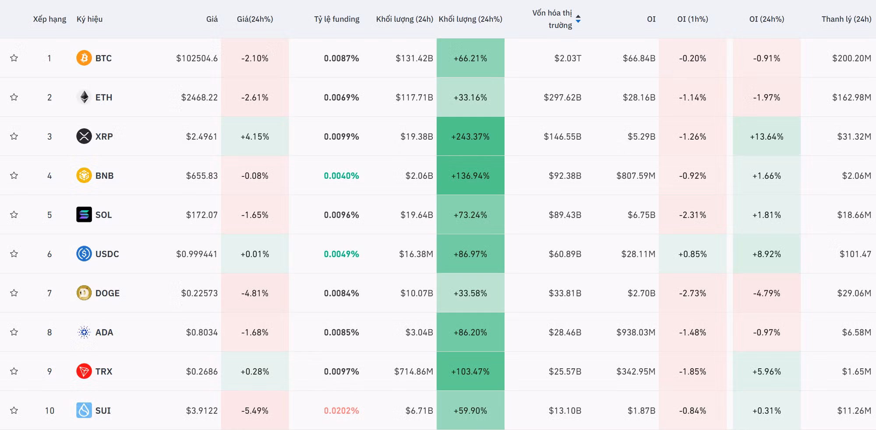Sort by Thanh lý (24h) header
This screenshot has height=430, width=876.
coord(846,19)
